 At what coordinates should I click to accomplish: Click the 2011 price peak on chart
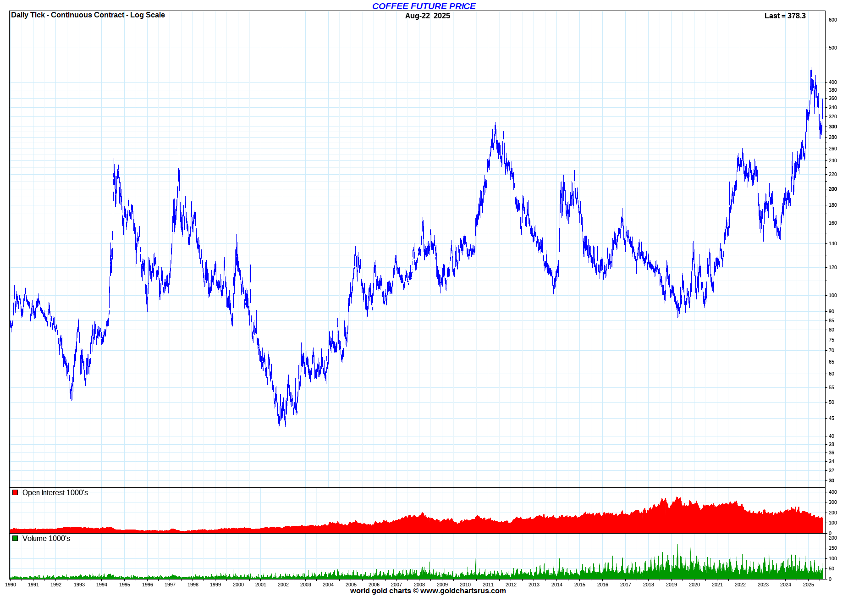point(496,124)
